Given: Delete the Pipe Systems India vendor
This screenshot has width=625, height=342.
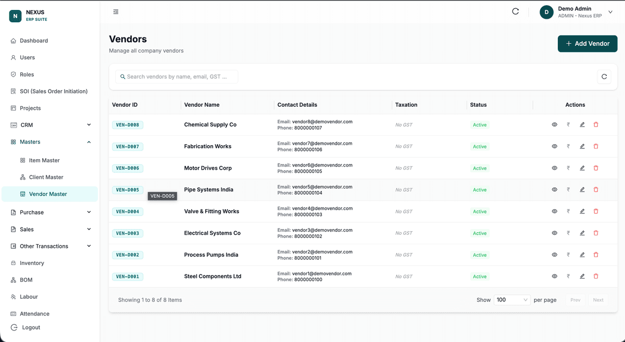Looking at the screenshot, I should point(596,189).
